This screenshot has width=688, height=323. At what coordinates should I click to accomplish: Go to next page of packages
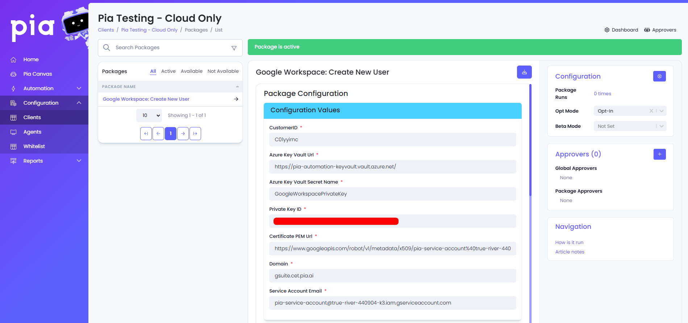click(x=183, y=134)
